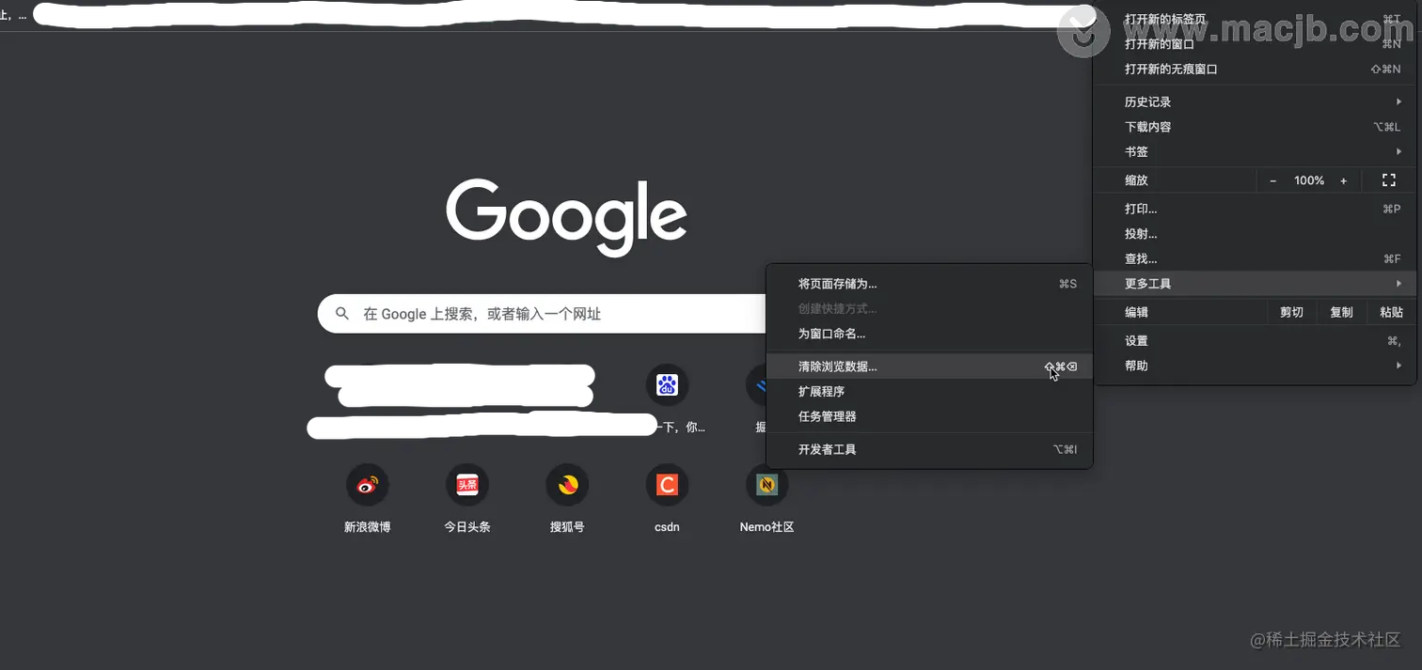Select 将页面存储为... in submenu

tap(929, 284)
